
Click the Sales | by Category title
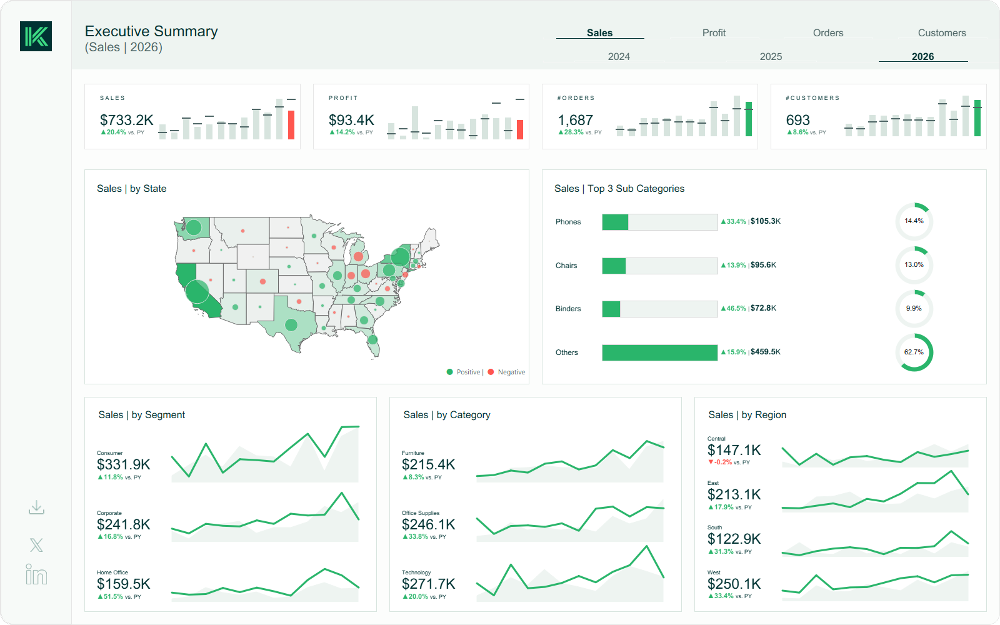pyautogui.click(x=447, y=415)
